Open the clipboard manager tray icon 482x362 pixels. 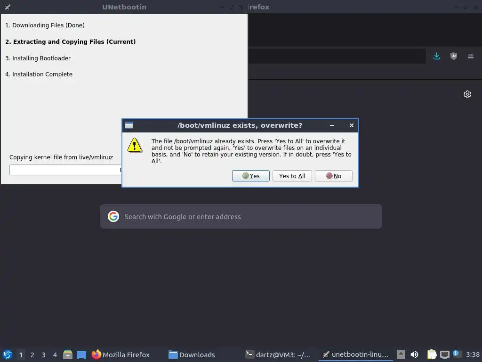pyautogui.click(x=432, y=354)
